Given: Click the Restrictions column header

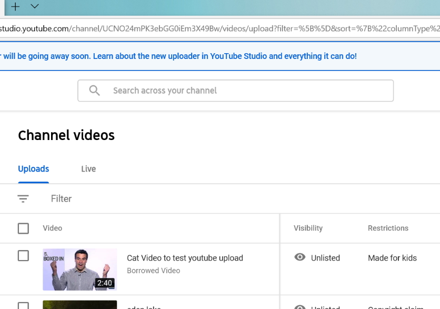Looking at the screenshot, I should coord(388,228).
